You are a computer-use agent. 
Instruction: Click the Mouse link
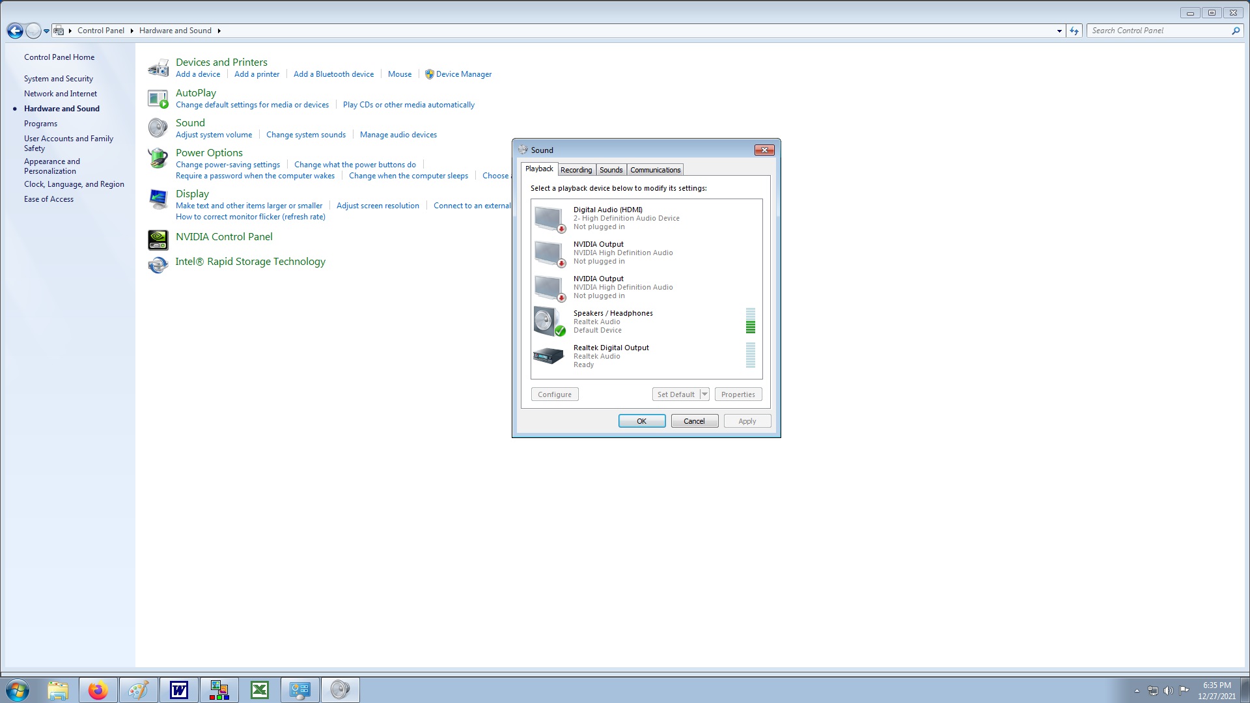[x=400, y=74]
